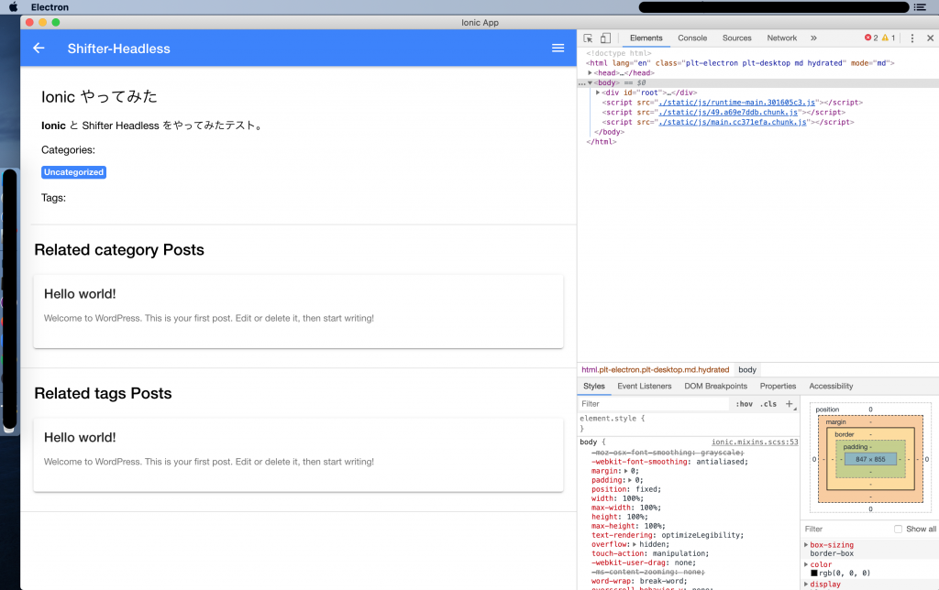Click the Shifter-Headless header title
Image resolution: width=939 pixels, height=590 pixels.
(118, 49)
